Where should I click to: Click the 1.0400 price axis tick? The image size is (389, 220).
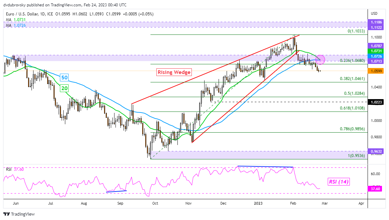(x=376, y=87)
